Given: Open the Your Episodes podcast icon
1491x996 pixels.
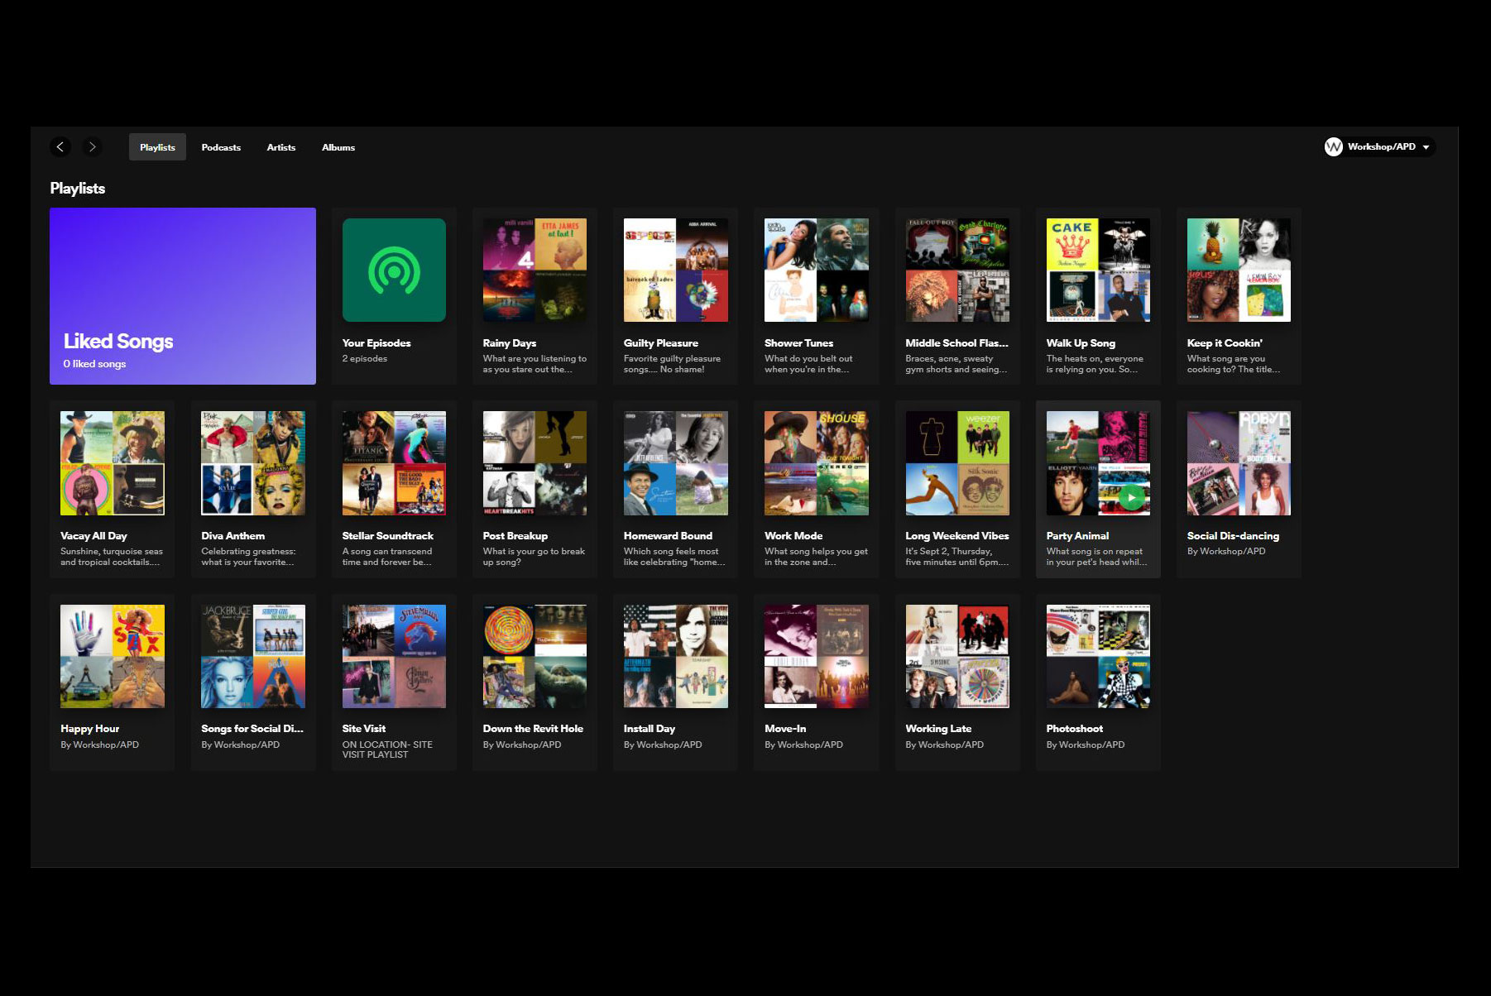Looking at the screenshot, I should click(394, 271).
